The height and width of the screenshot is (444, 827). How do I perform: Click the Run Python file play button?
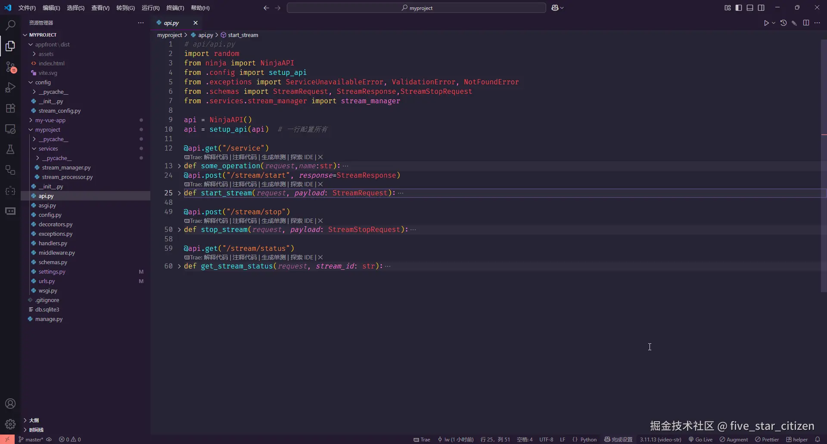766,23
